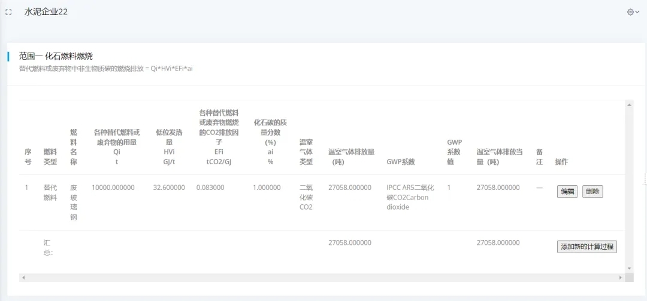
Task: Click the 10000.000000 usage value cell
Action: click(x=113, y=188)
